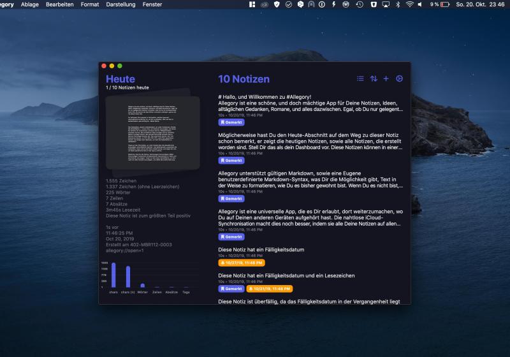Click Gemerkt badge under Möglicherweise note

point(231,160)
